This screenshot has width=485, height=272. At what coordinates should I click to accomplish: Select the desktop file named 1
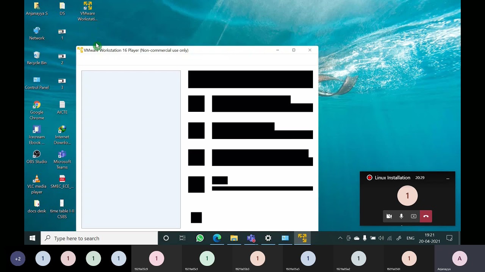click(x=62, y=34)
